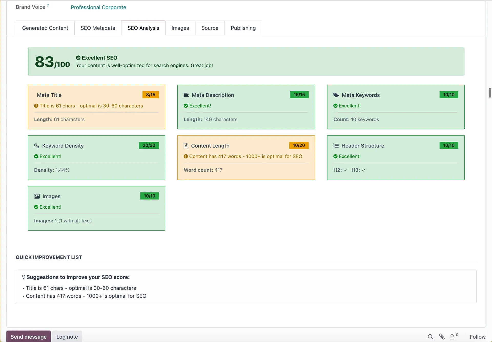492x342 pixels.
Task: Click the QUICK IMPROVEMENT LIST heading
Action: coord(49,257)
